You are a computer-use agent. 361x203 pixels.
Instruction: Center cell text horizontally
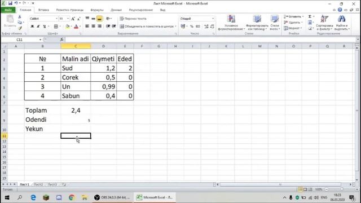pyautogui.click(x=93, y=27)
